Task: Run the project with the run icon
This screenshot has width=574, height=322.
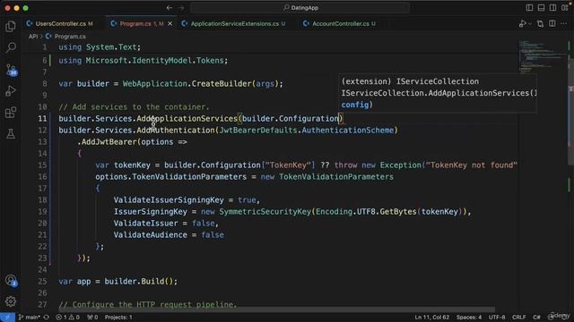Action: point(522,24)
